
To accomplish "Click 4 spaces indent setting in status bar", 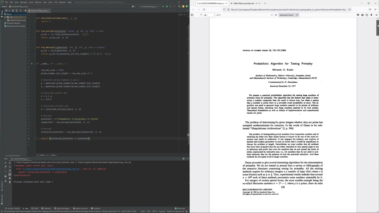I will 162,211.
